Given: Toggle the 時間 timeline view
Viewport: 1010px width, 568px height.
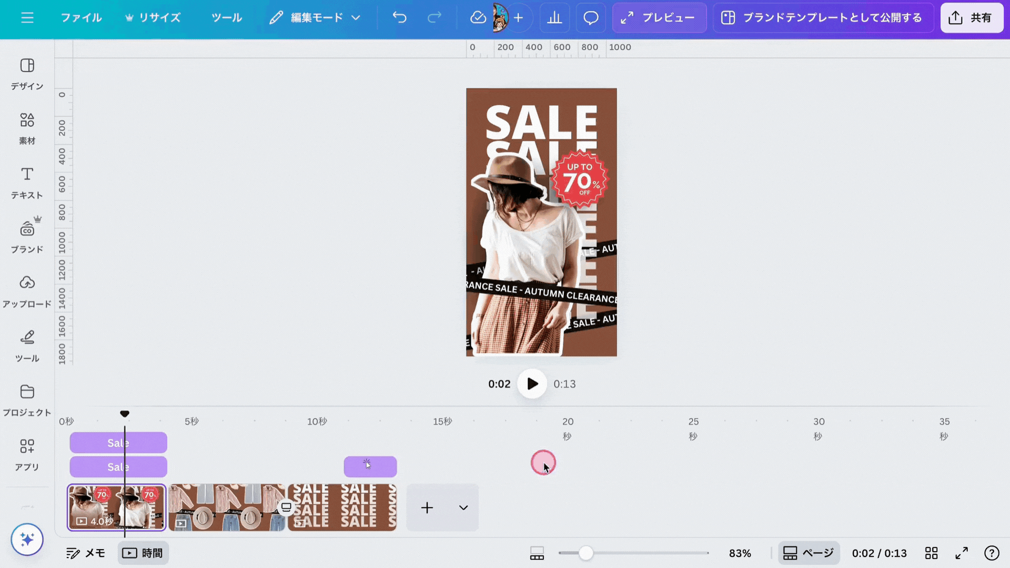Looking at the screenshot, I should [143, 553].
